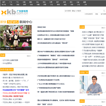The image size is (106, 106).
Task: Open the 广州旧城中村 规模化 租赁 headline
Action: tap(56, 55)
